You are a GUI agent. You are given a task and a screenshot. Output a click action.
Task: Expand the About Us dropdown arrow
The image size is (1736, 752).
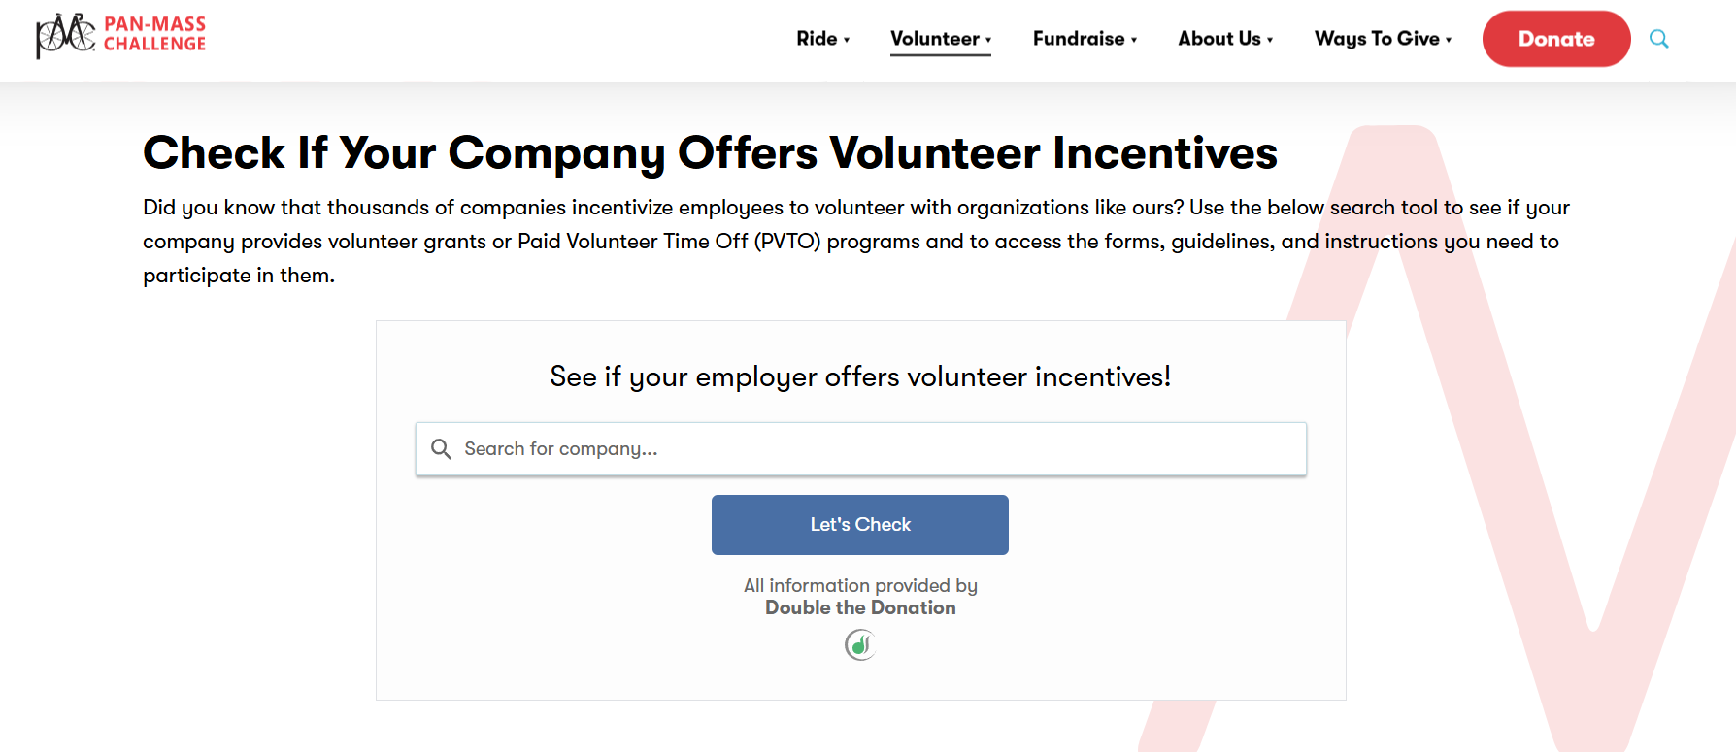click(x=1270, y=40)
